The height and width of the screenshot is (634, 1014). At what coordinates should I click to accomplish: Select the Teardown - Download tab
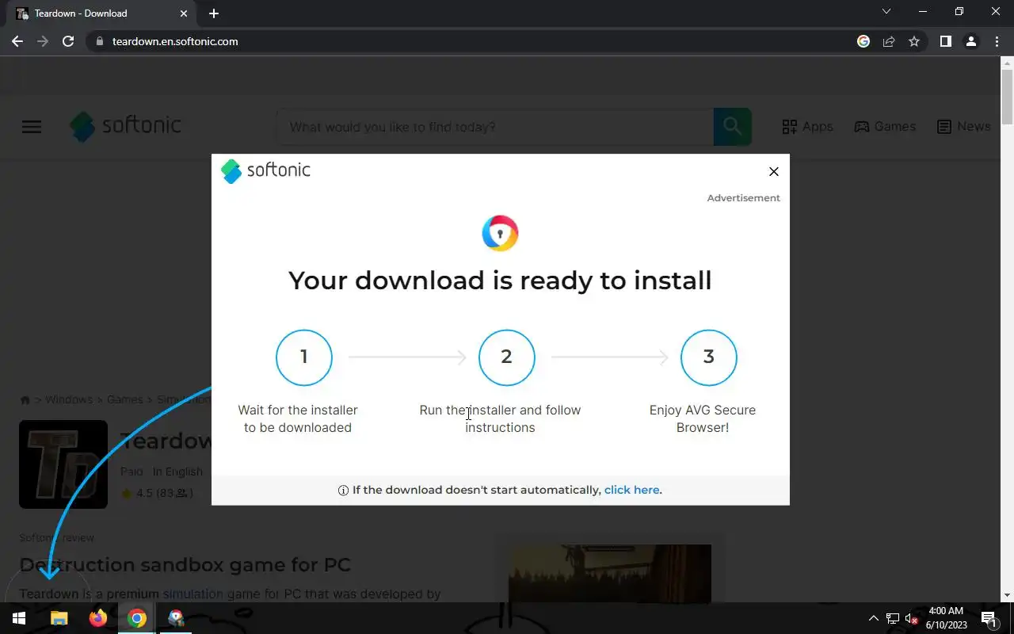[x=103, y=13]
